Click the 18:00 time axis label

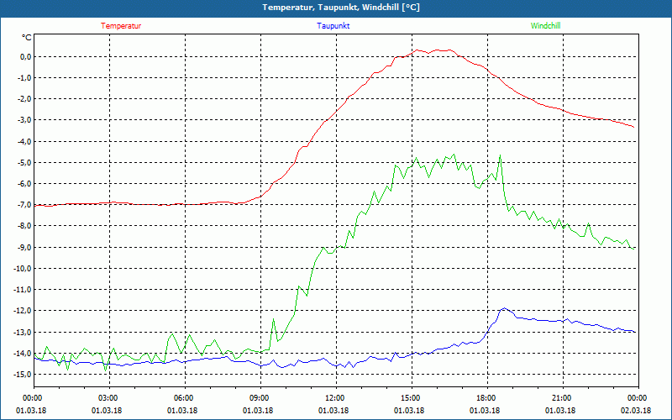point(487,398)
